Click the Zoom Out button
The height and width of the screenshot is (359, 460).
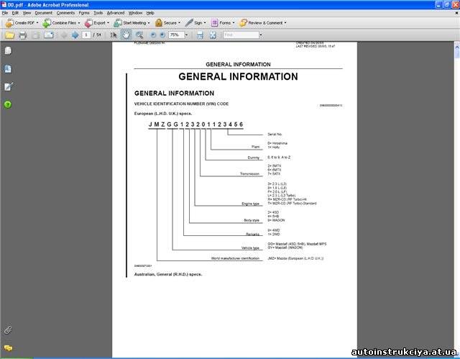[153, 35]
